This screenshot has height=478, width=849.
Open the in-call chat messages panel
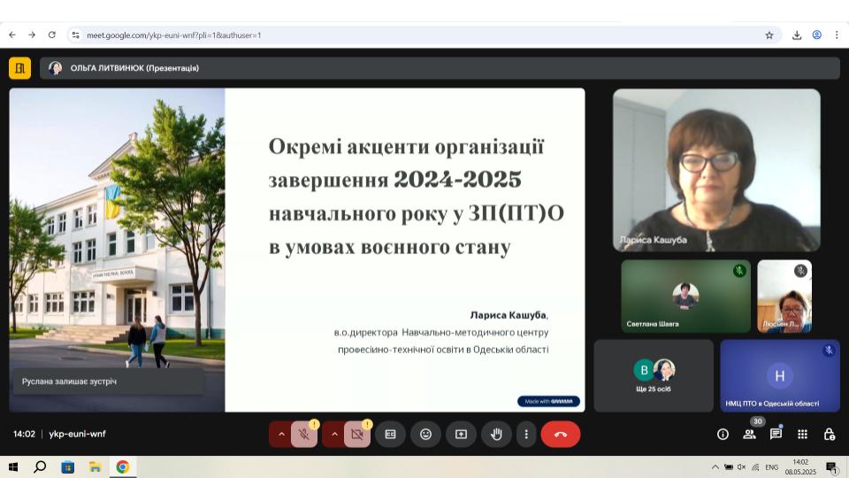tap(776, 434)
